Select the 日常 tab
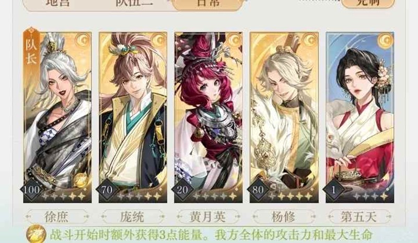The image size is (418, 243). click(208, 3)
